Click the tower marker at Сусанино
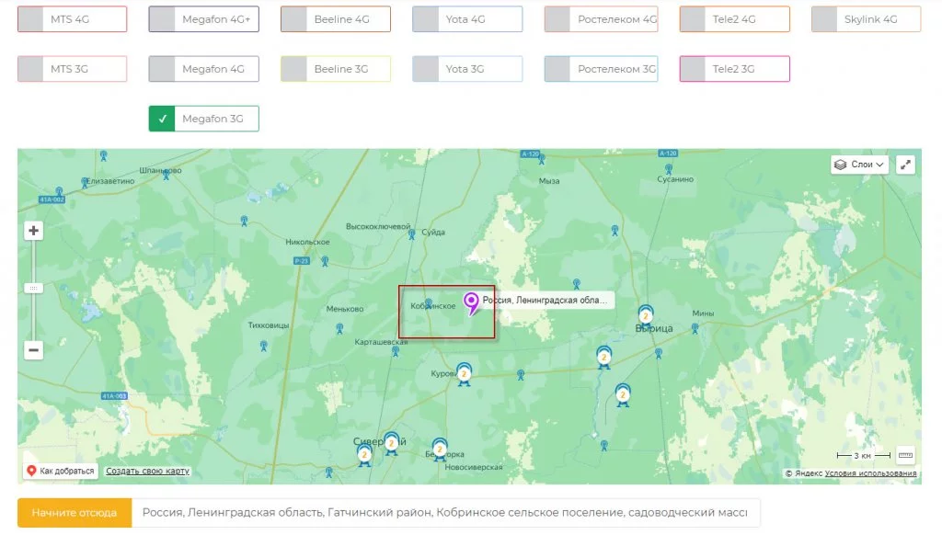The image size is (942, 535). (x=669, y=169)
